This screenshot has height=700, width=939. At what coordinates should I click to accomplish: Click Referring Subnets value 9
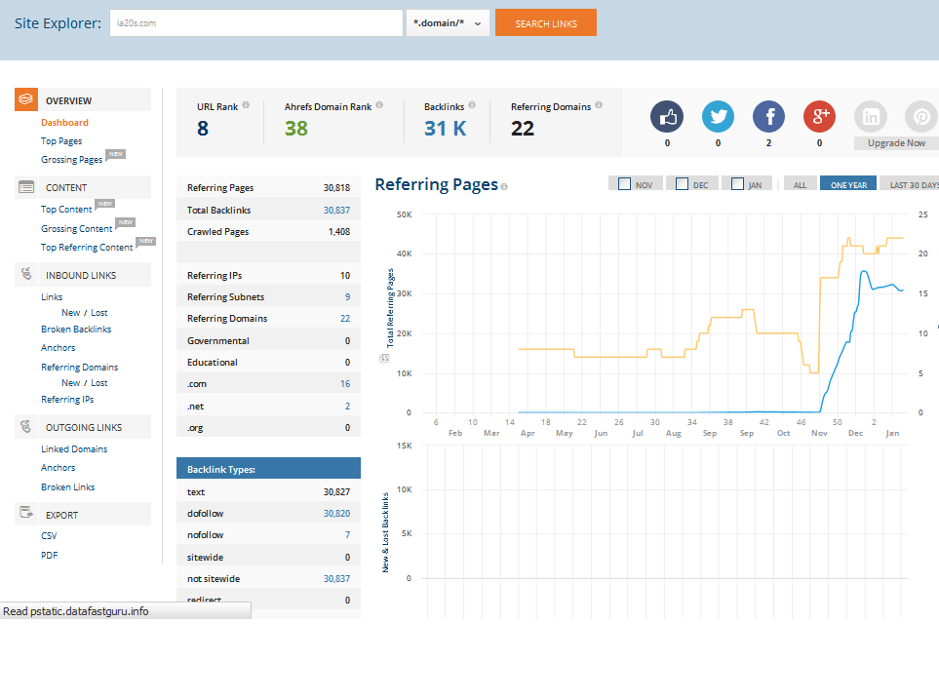(x=347, y=297)
